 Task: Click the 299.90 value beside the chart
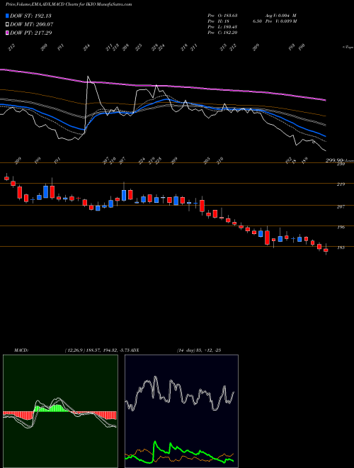(x=335, y=160)
